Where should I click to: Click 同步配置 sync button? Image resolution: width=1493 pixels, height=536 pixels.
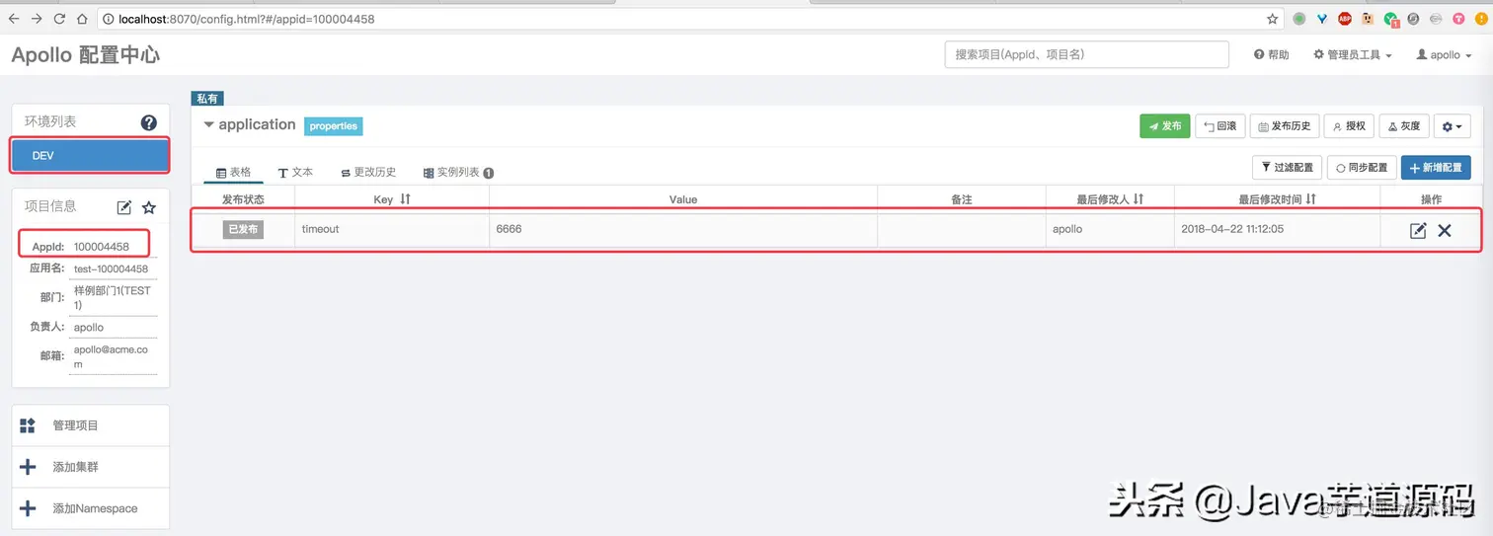(x=1362, y=168)
